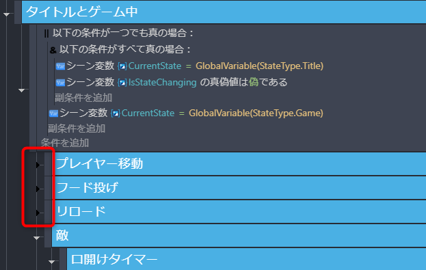Click Var icon of CurrentState Title condition
This screenshot has width=426, height=270.
coord(60,66)
